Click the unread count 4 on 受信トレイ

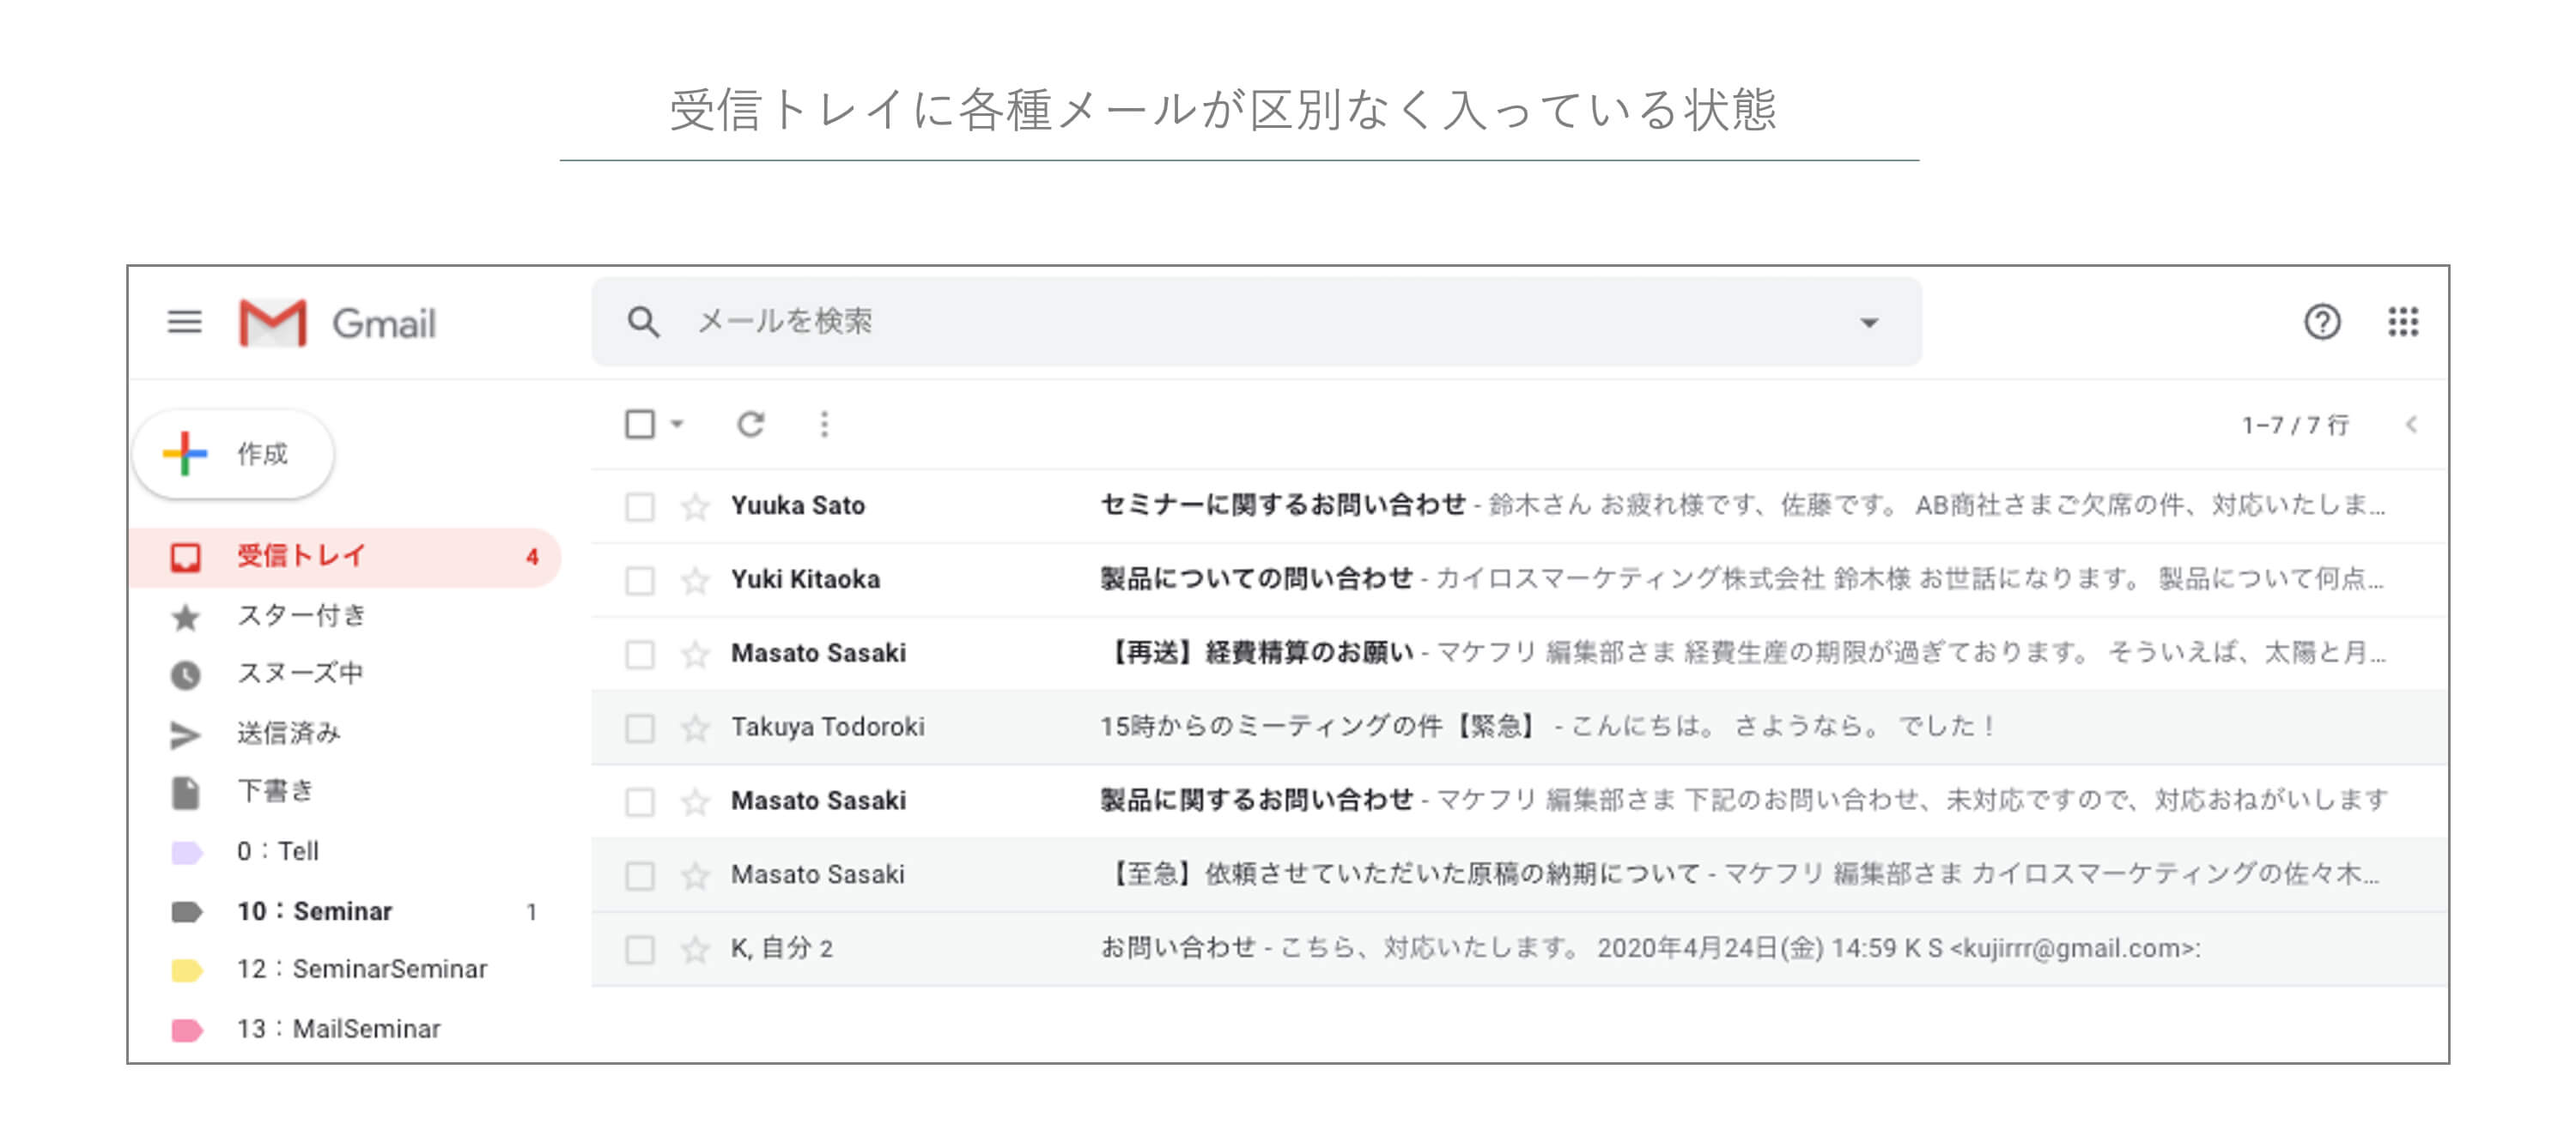point(532,558)
